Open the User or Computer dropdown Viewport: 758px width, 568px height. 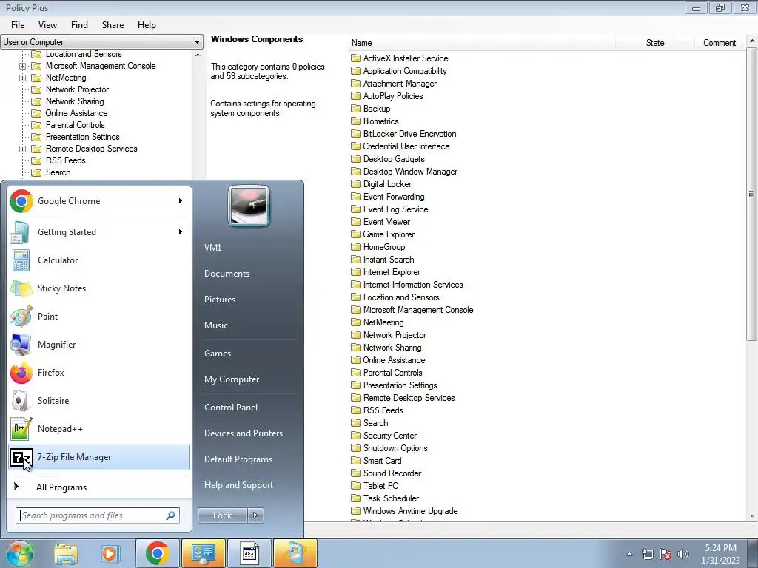(x=102, y=42)
